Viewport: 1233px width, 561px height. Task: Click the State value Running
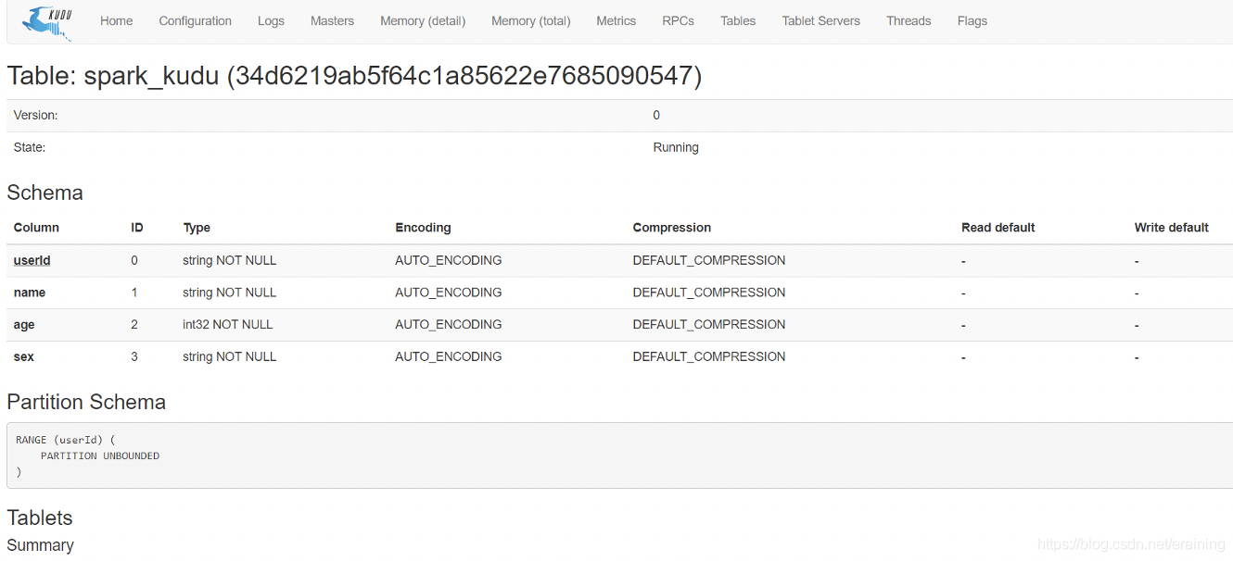coord(676,147)
